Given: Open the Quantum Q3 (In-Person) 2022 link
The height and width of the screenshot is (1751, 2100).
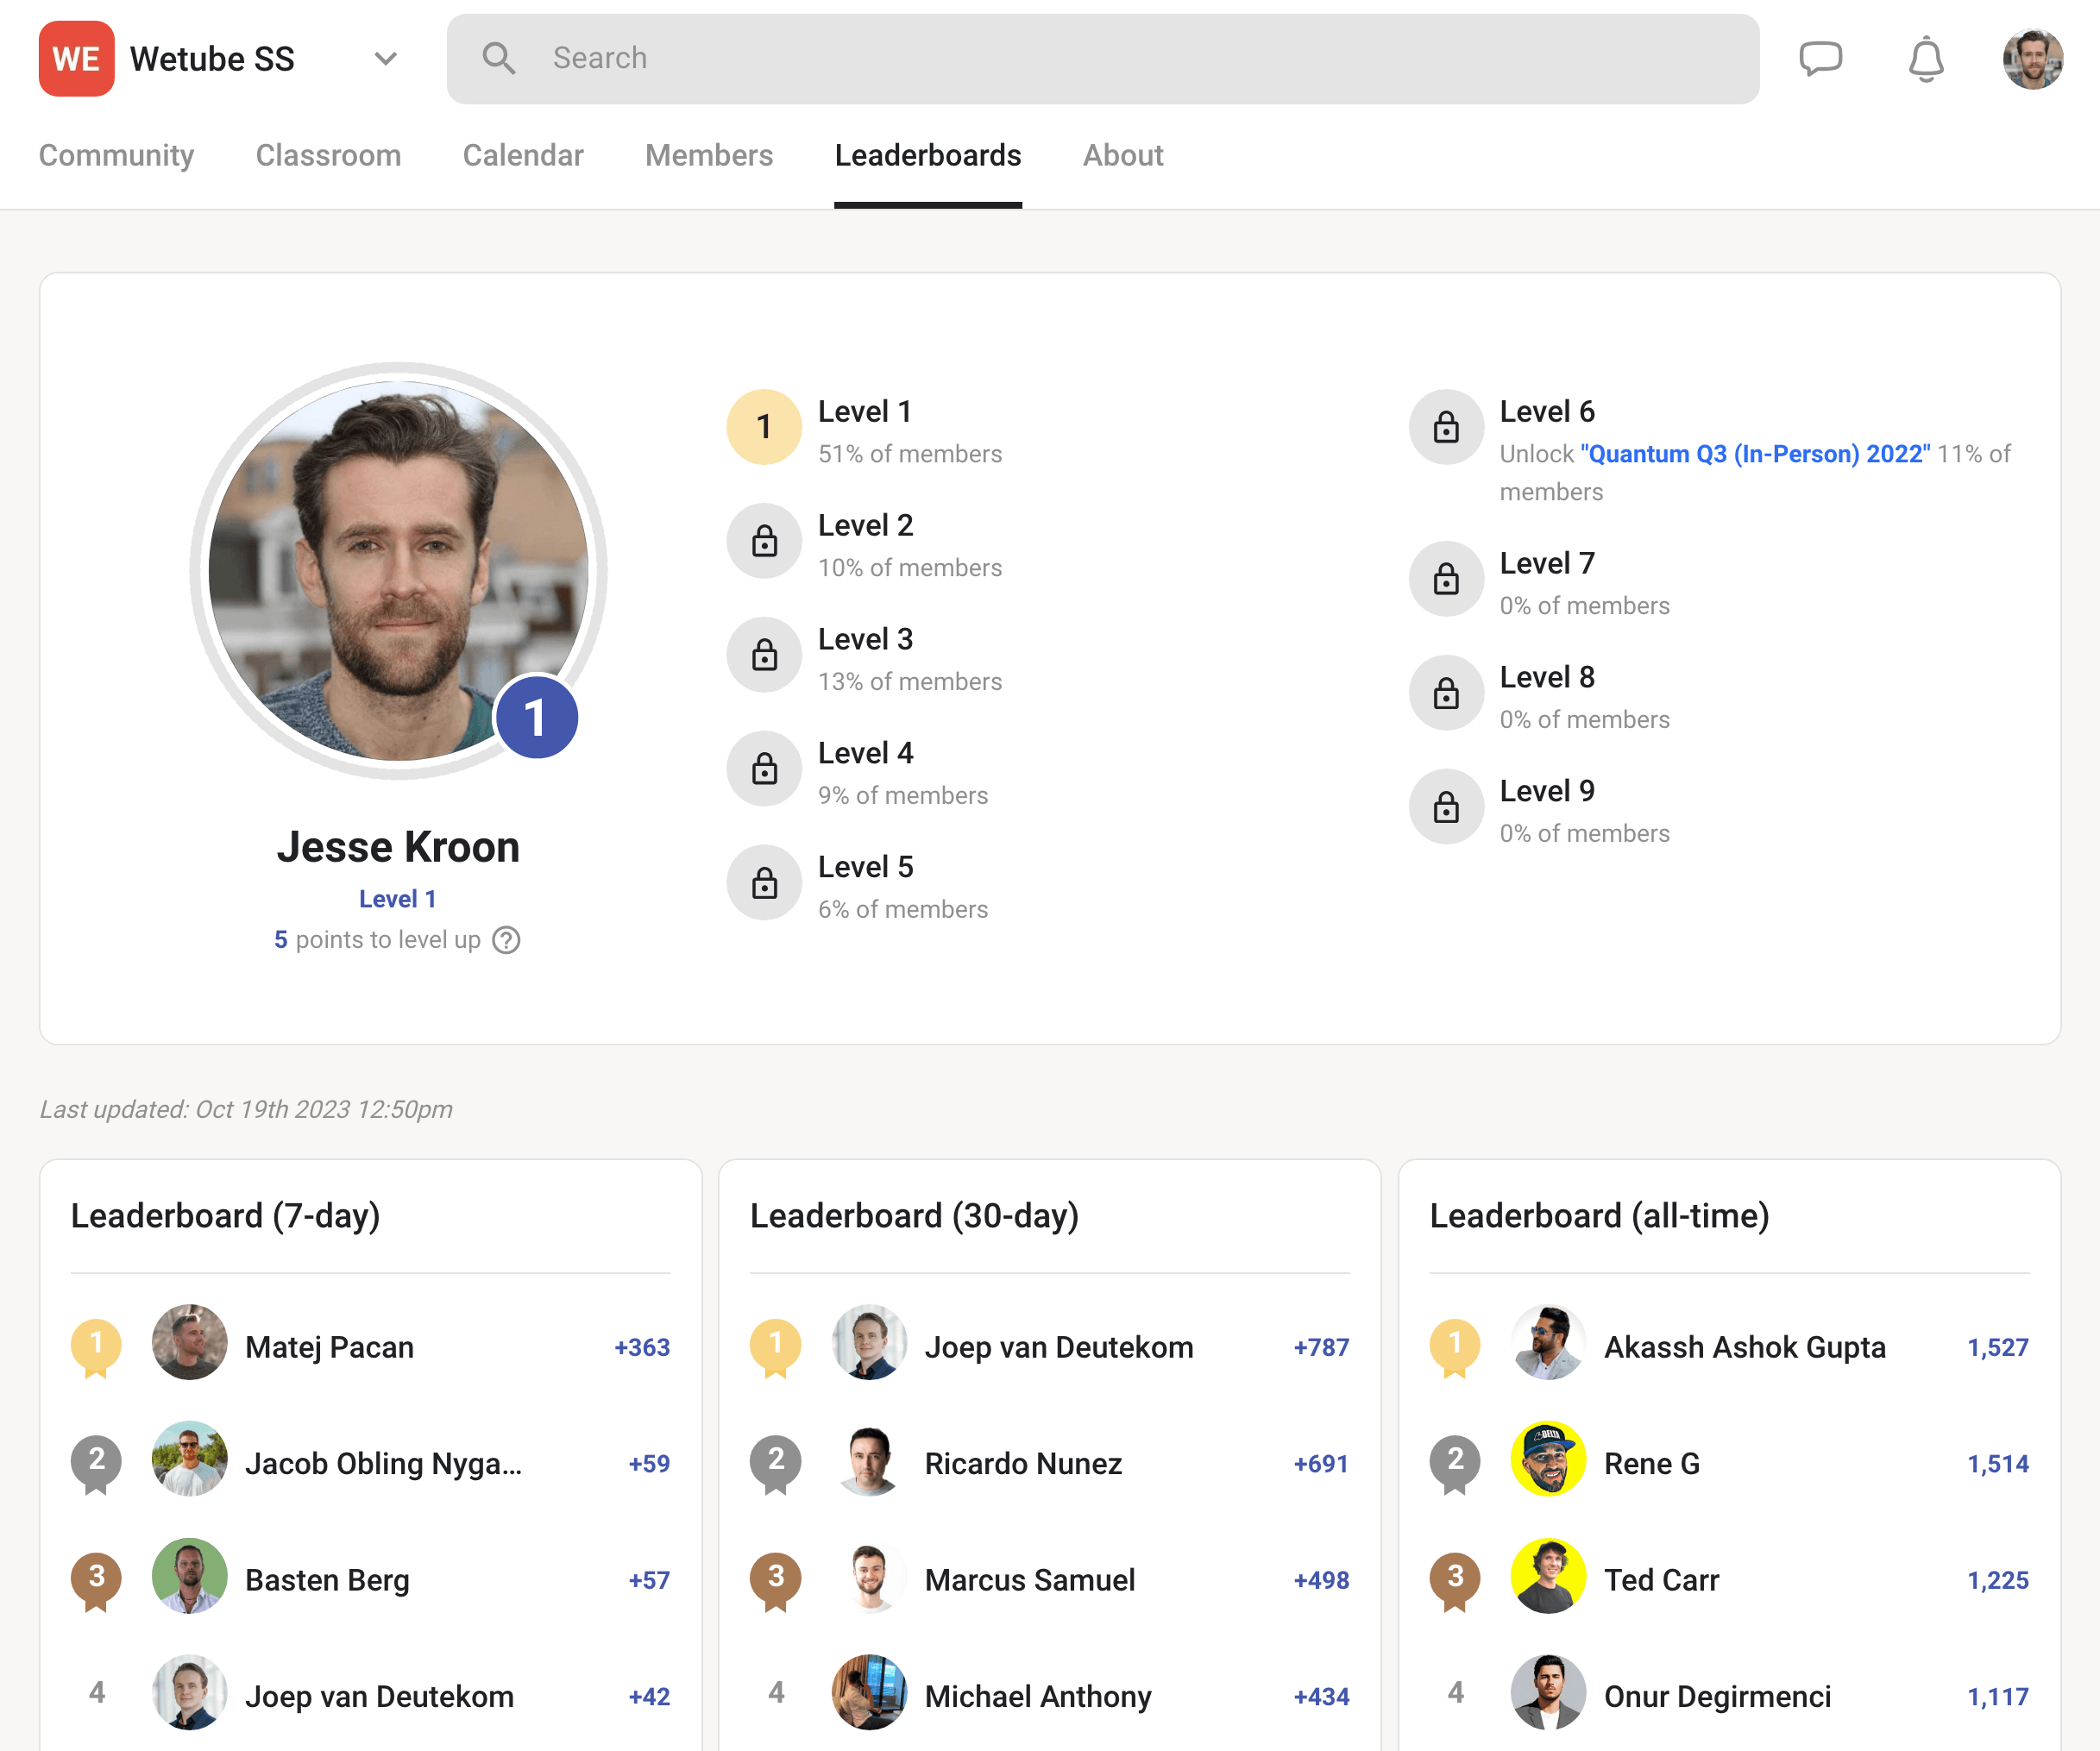Looking at the screenshot, I should (1755, 453).
